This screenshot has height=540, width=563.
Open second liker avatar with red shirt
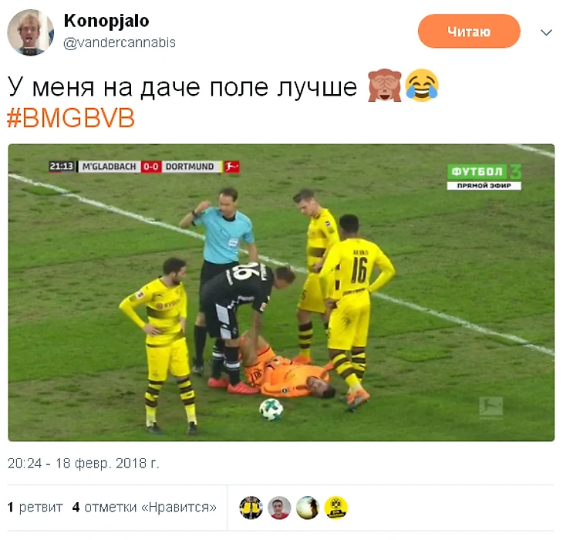(279, 508)
